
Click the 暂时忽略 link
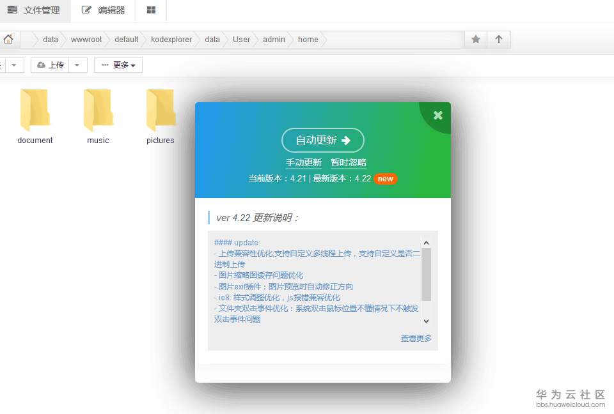tap(348, 162)
